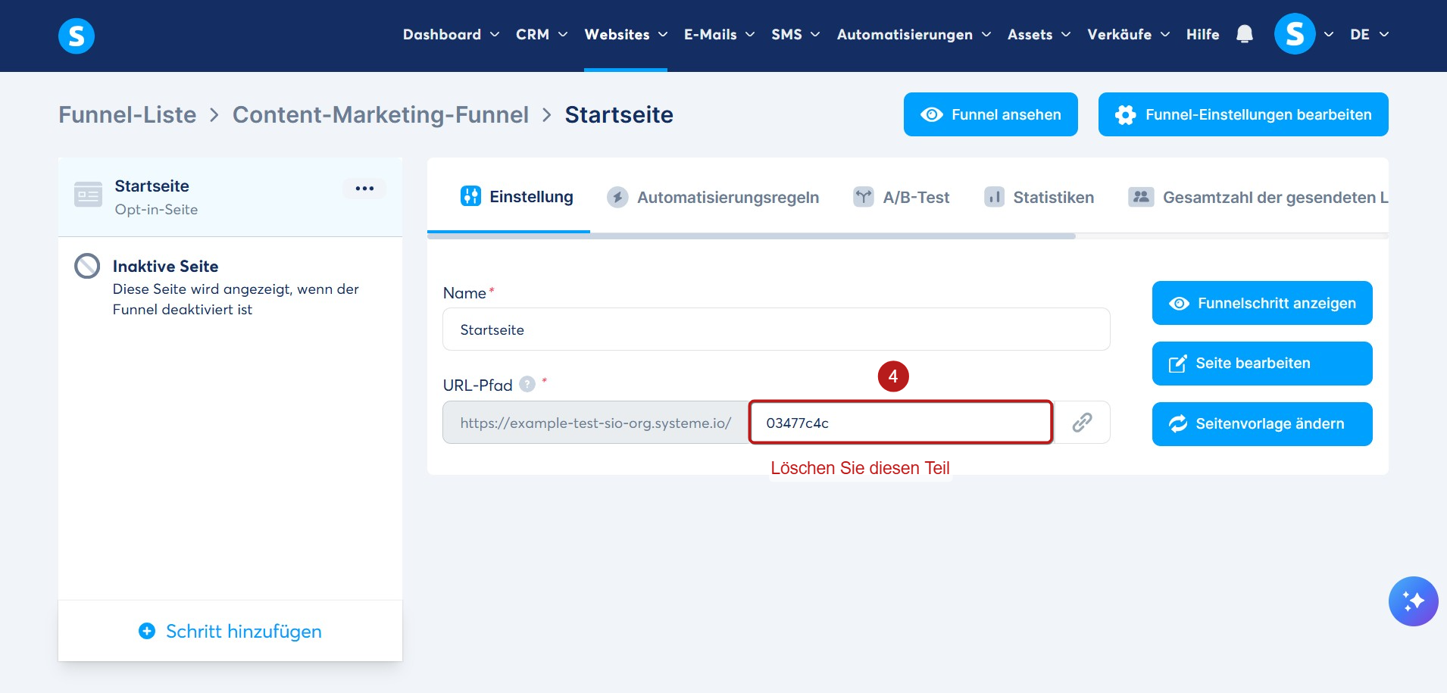This screenshot has width=1447, height=693.
Task: Expand the Automatisierungen menu
Action: 914,34
